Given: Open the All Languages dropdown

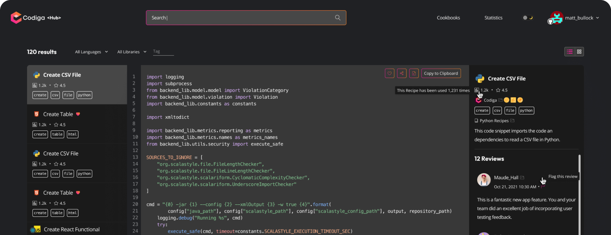Looking at the screenshot, I should click(91, 52).
